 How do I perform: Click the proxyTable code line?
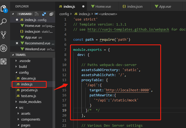(x=94, y=80)
